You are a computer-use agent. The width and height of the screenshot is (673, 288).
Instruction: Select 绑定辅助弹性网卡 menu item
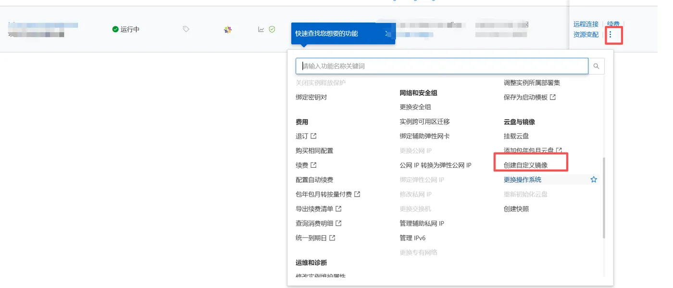click(x=424, y=136)
